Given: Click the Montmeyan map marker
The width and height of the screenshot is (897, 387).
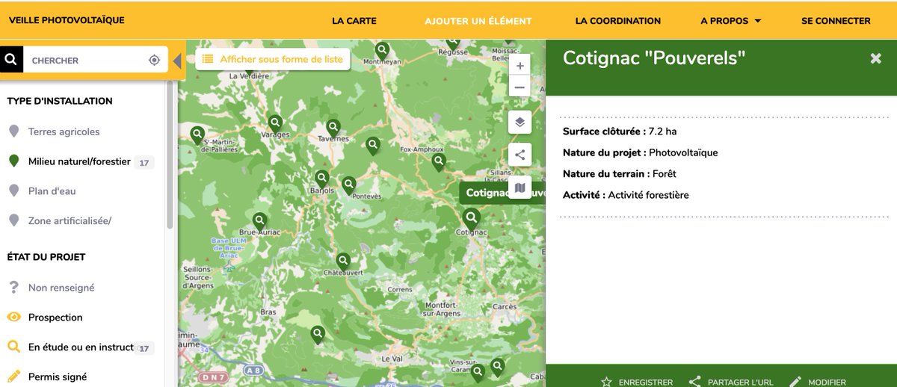Looking at the screenshot, I should (x=382, y=51).
